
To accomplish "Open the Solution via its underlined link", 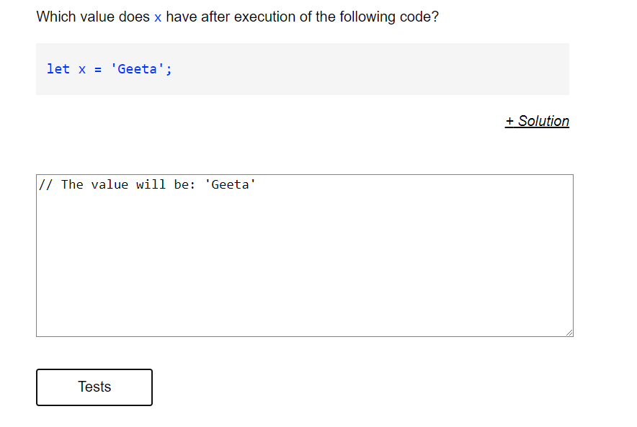I will click(x=543, y=121).
